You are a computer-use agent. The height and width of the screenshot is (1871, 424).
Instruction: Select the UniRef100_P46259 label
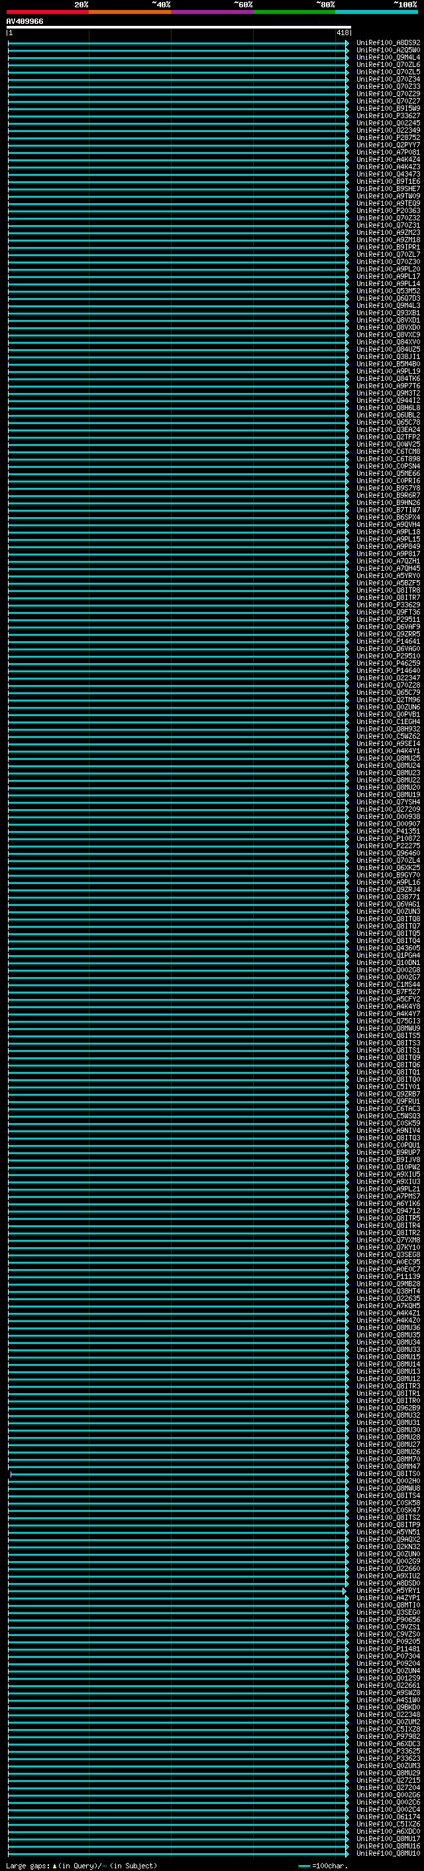pyautogui.click(x=388, y=663)
